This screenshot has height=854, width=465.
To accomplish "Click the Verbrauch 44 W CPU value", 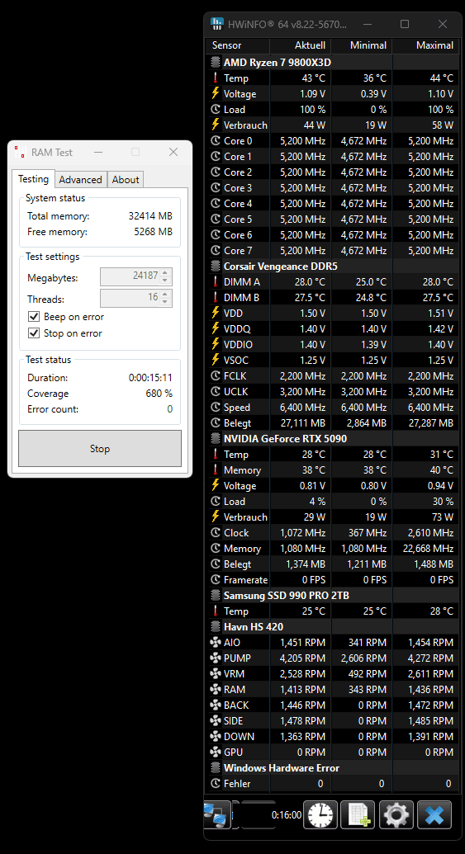I will coord(315,125).
